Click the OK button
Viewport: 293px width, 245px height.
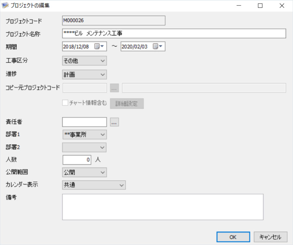pos(233,237)
